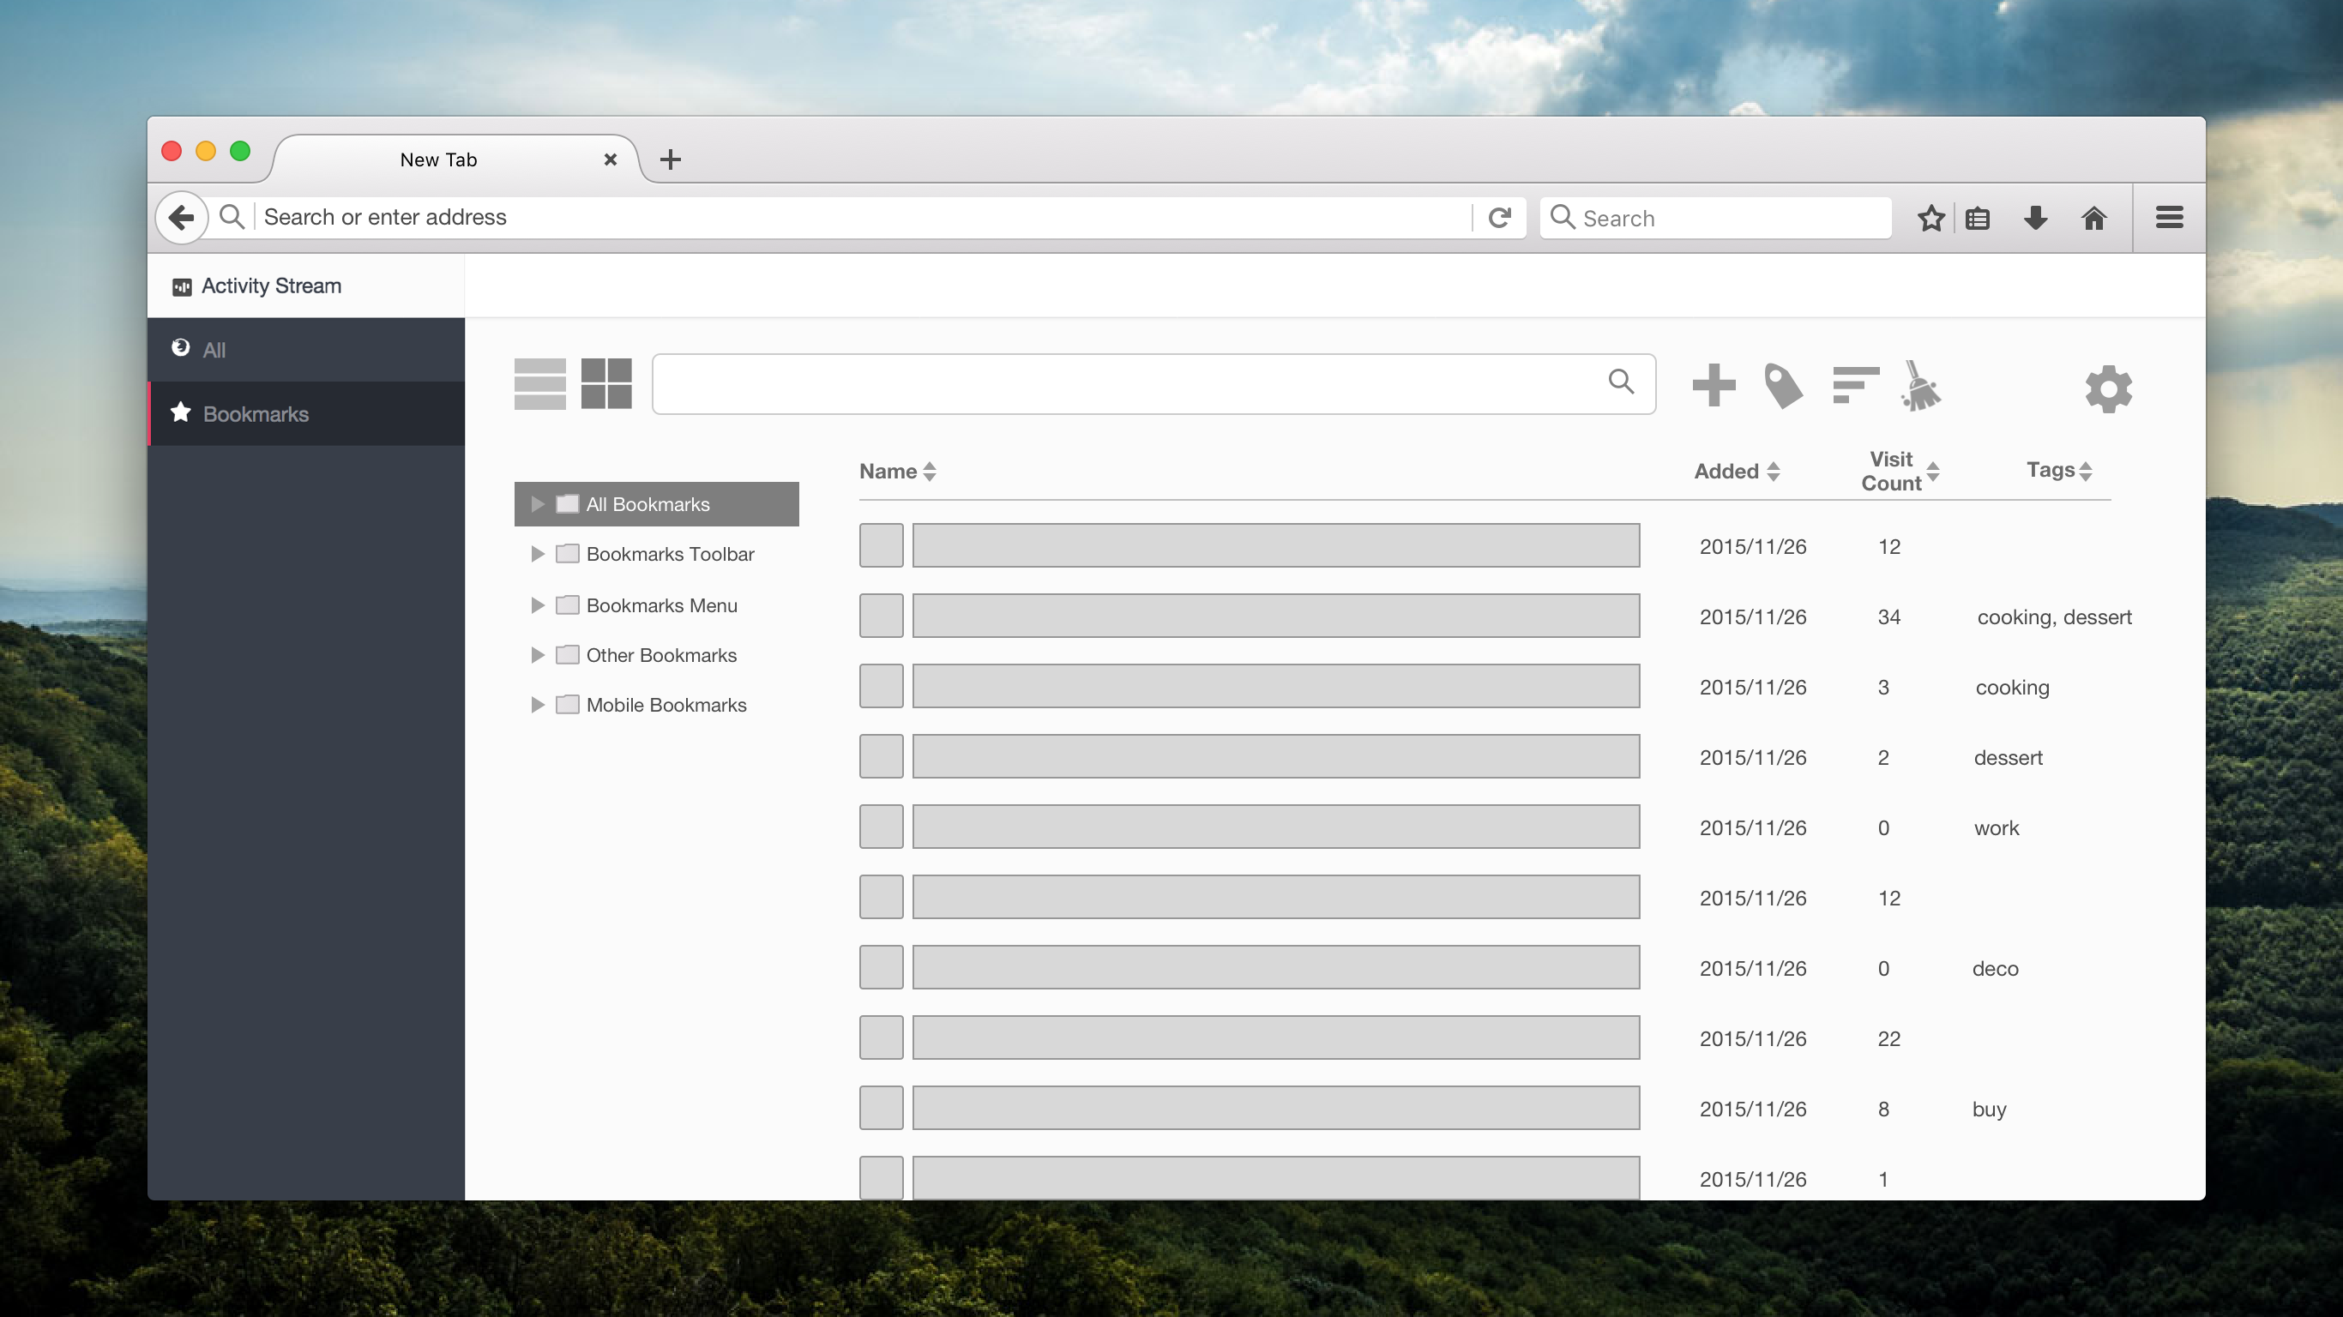2343x1317 pixels.
Task: Open the downloads arrow icon
Action: (x=2036, y=219)
